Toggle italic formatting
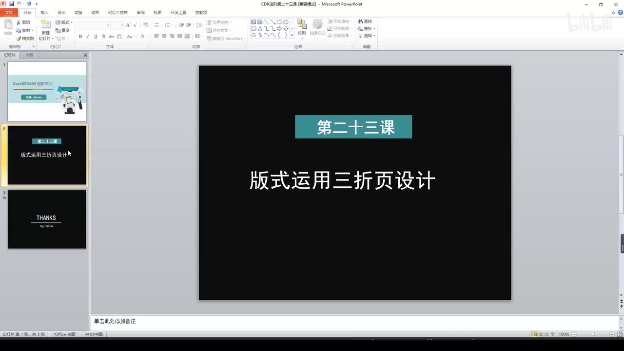Image resolution: width=624 pixels, height=351 pixels. tap(88, 36)
